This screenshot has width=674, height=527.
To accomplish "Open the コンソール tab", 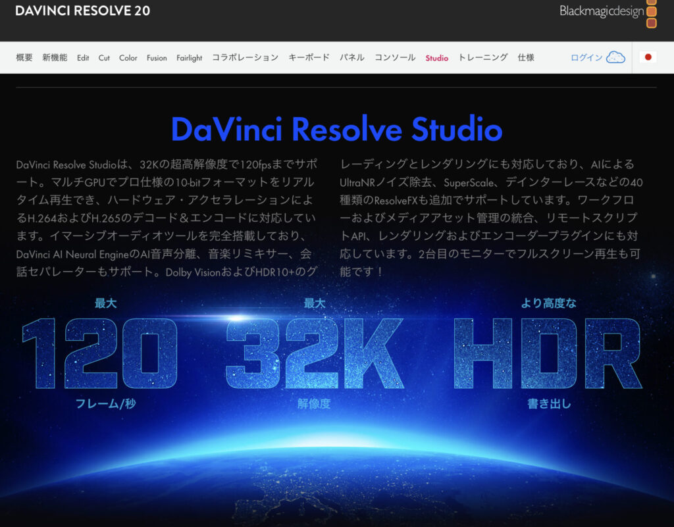I will 395,58.
